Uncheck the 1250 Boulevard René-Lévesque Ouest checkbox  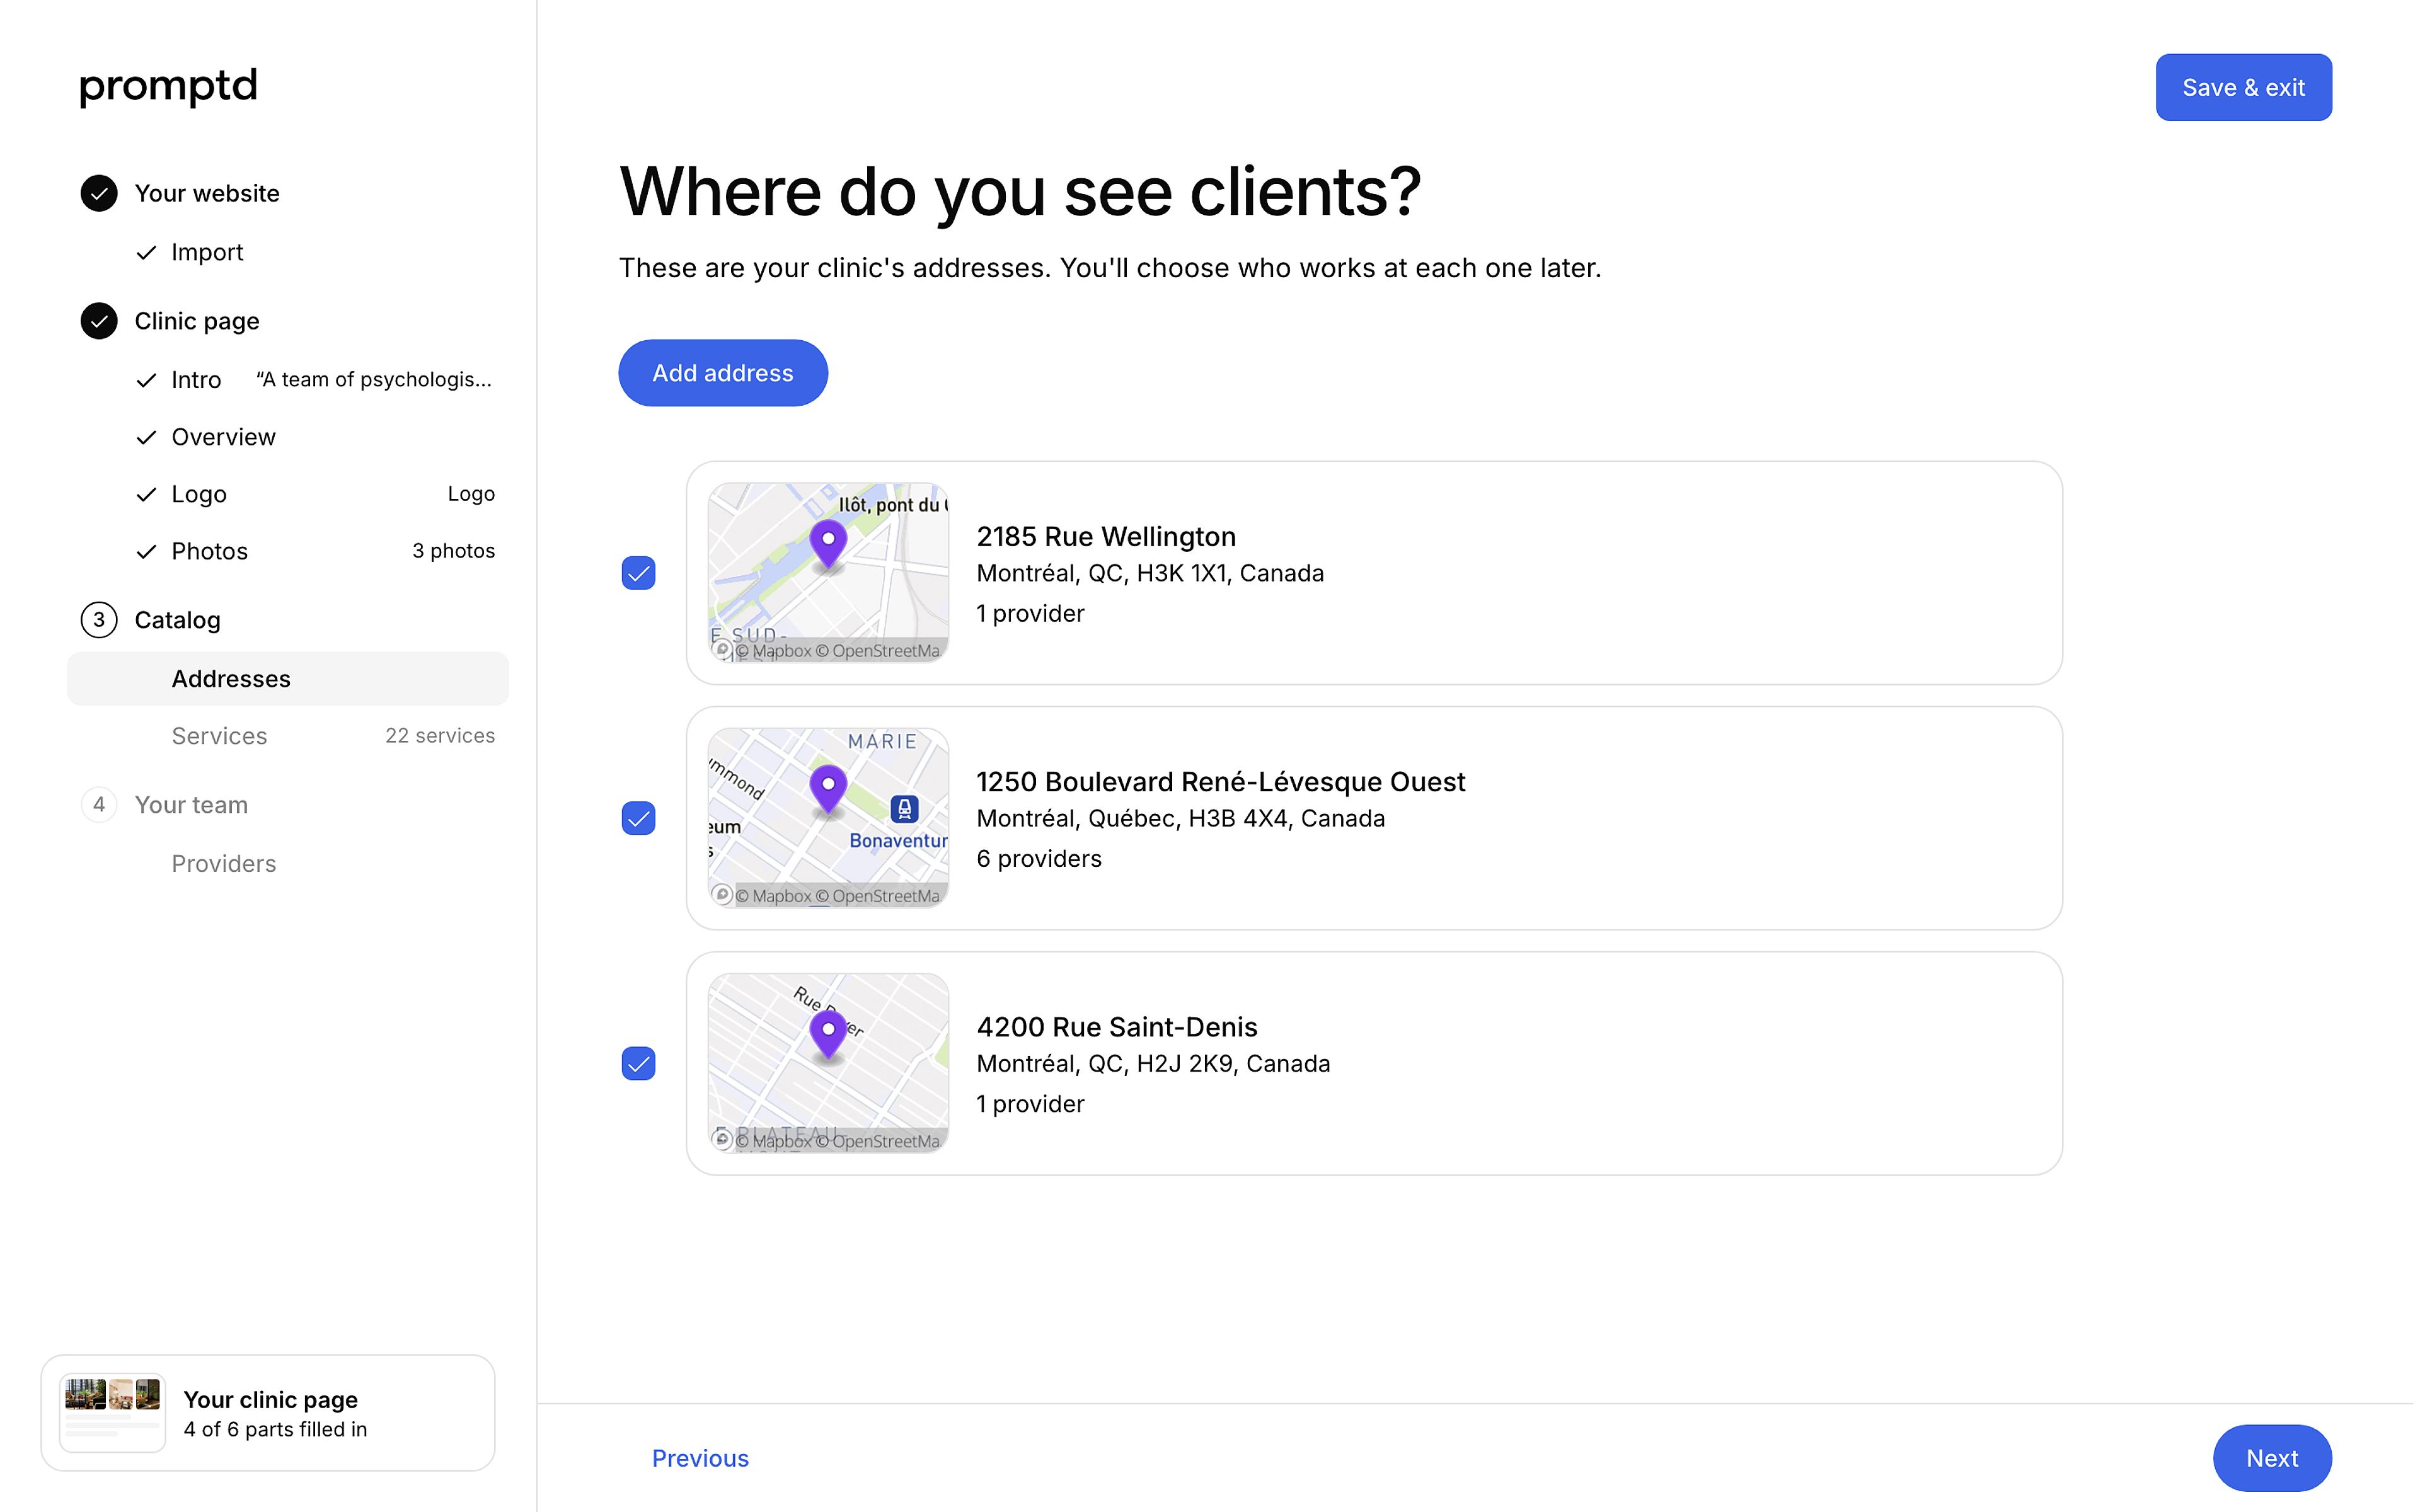[x=638, y=818]
